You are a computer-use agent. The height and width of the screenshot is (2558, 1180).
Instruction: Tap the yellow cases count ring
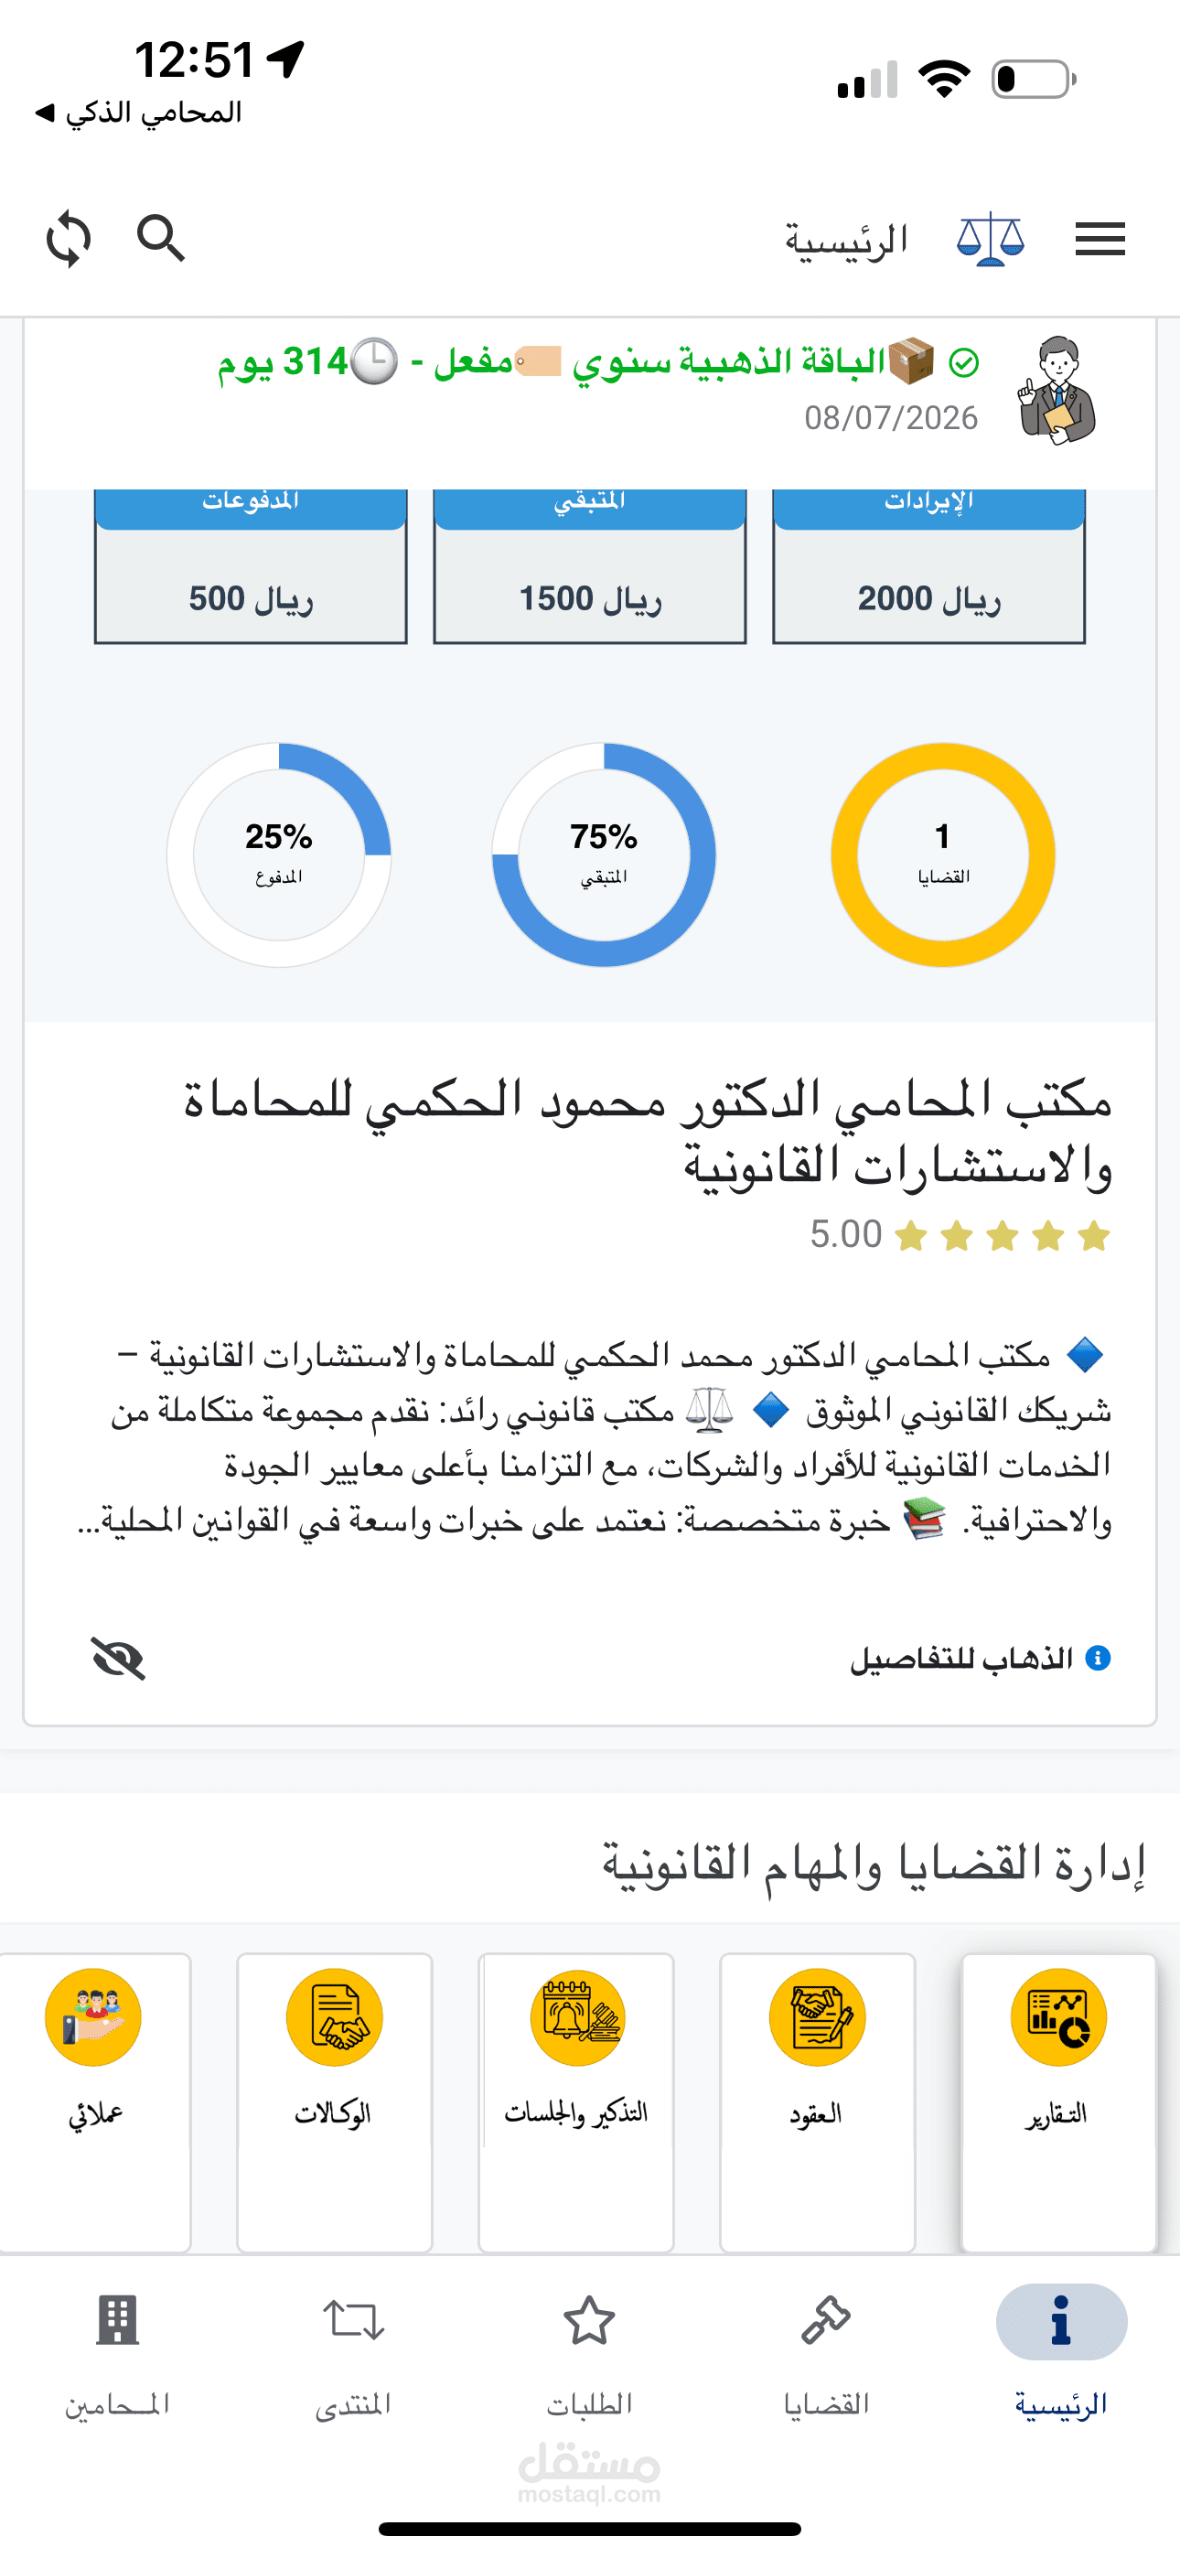(942, 855)
